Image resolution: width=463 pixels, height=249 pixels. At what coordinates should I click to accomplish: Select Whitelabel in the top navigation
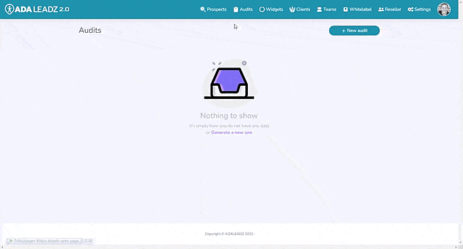pos(357,9)
